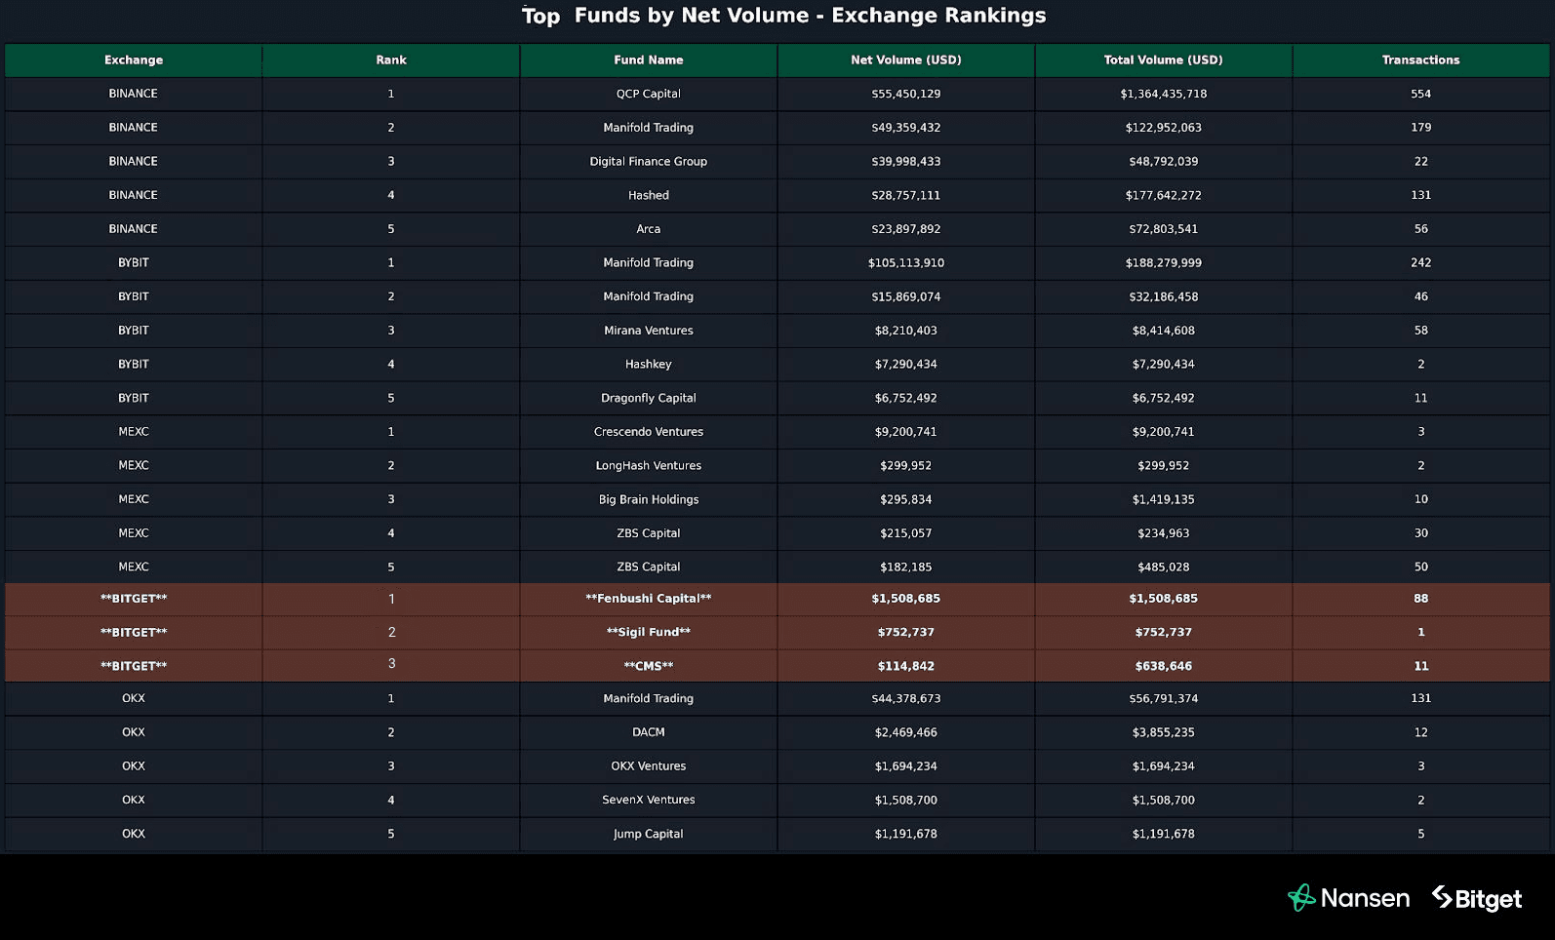This screenshot has height=940, width=1555.
Task: Click the Bitget logo icon
Action: tap(1443, 897)
